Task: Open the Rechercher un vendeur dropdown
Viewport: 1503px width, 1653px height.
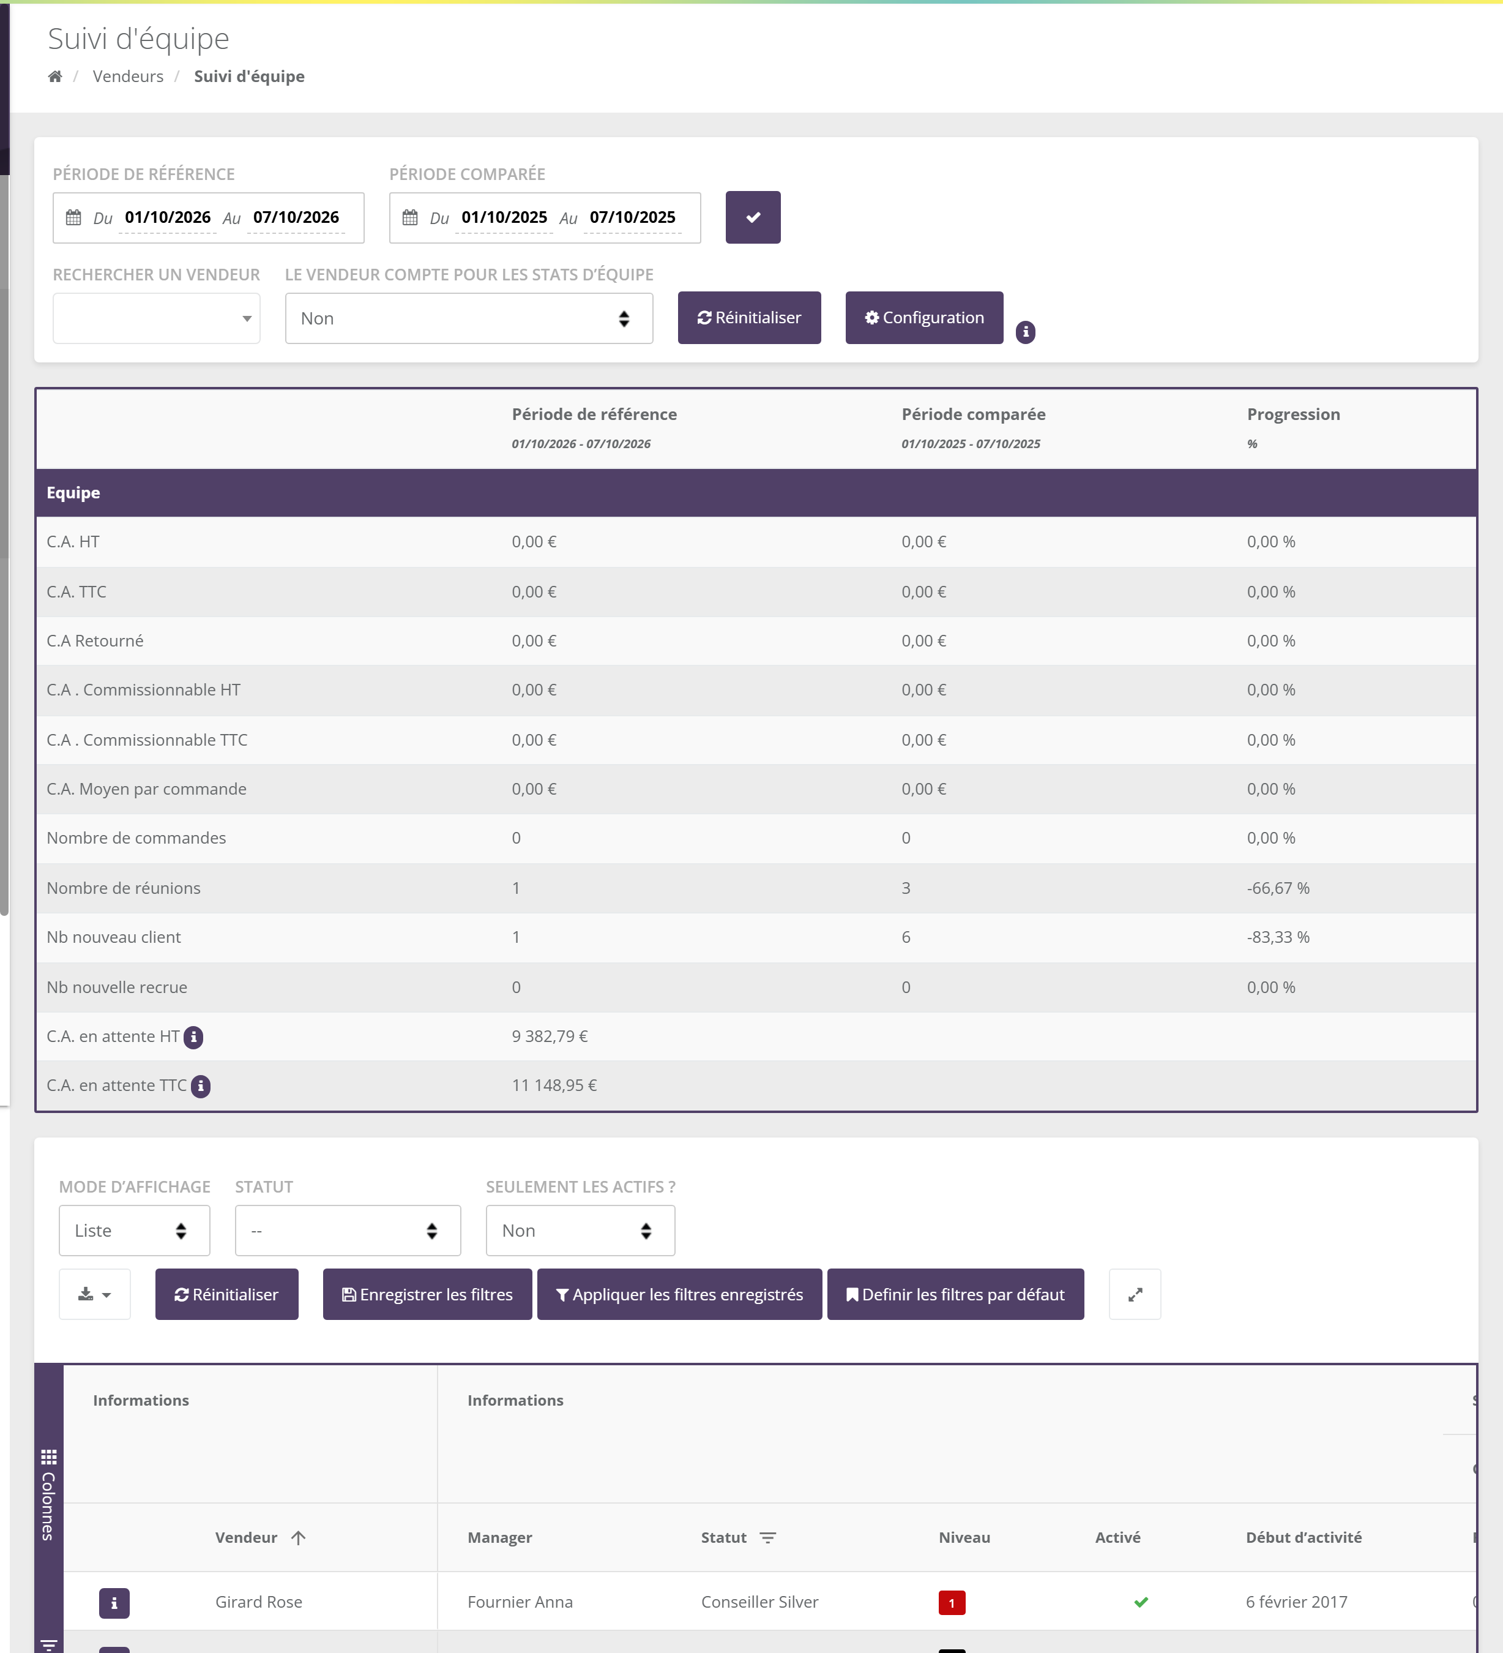Action: (x=157, y=318)
